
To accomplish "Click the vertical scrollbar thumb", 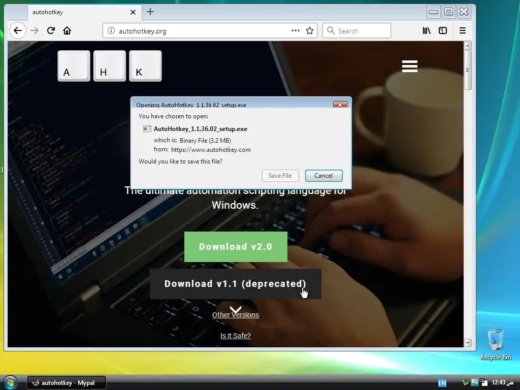I will pyautogui.click(x=468, y=70).
